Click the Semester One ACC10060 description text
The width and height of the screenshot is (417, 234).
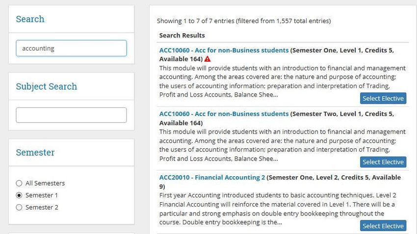coord(283,81)
